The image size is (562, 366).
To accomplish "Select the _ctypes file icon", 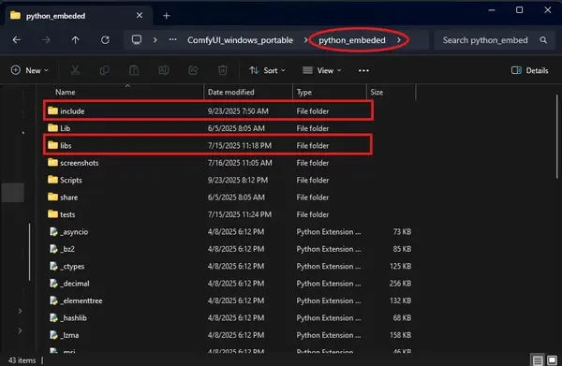I will (x=53, y=266).
